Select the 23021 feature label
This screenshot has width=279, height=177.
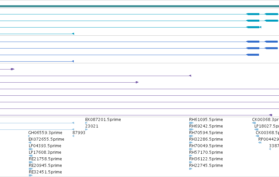[92, 126]
